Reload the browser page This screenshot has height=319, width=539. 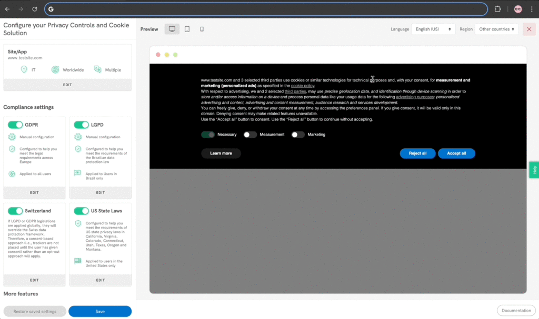pos(34,9)
